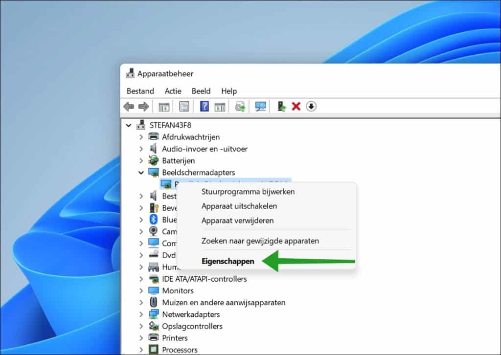
Task: Click the Back arrow toolbar icon
Action: (x=129, y=106)
